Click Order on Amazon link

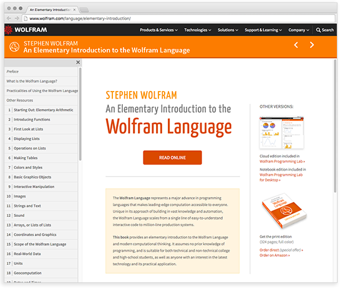pyautogui.click(x=274, y=256)
